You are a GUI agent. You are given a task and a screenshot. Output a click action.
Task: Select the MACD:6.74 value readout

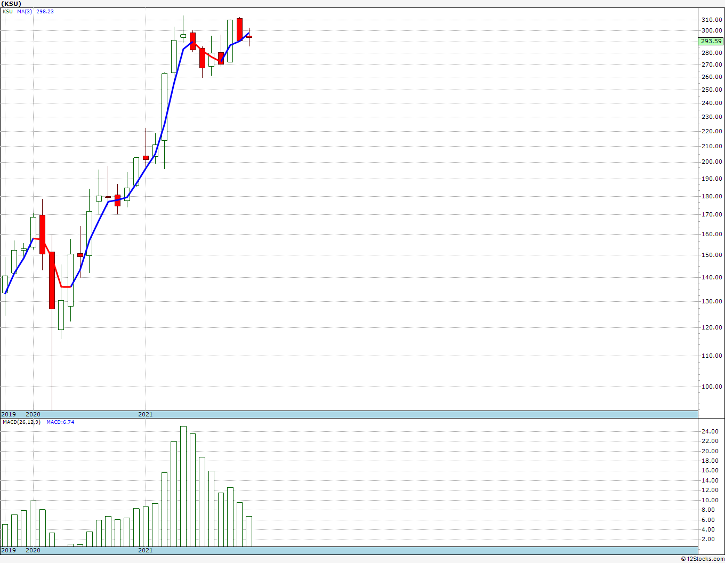click(x=60, y=422)
